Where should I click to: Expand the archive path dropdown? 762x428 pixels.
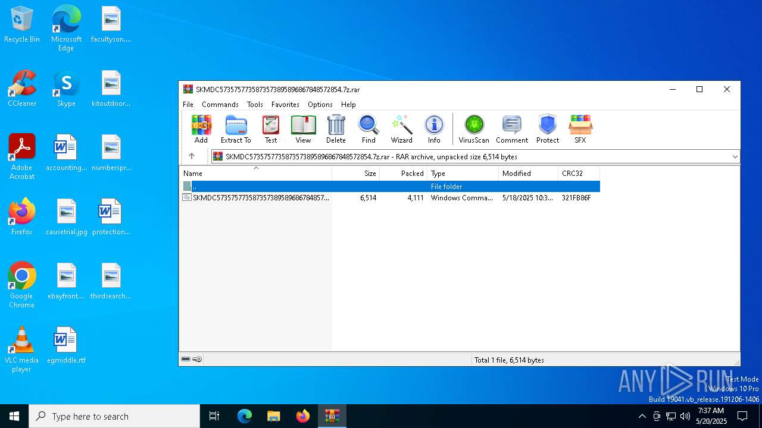click(735, 157)
